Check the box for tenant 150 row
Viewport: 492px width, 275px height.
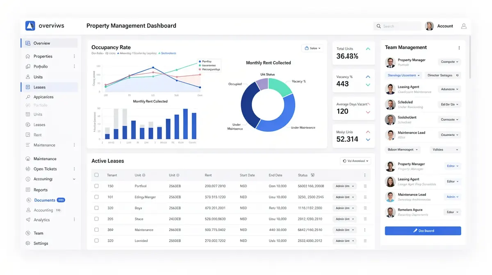pos(97,186)
